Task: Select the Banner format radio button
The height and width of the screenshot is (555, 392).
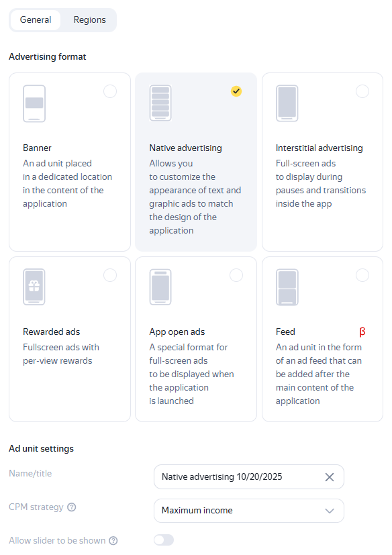Action: (x=110, y=91)
